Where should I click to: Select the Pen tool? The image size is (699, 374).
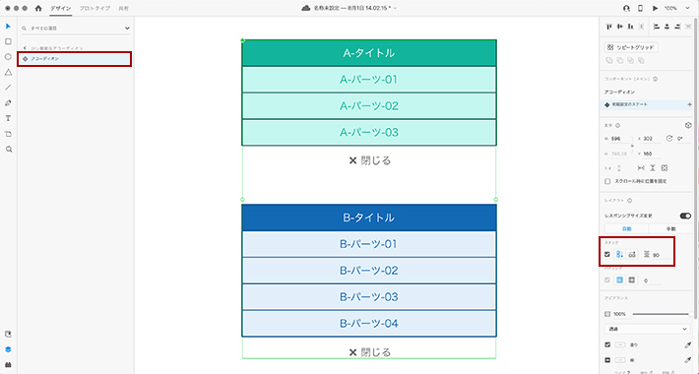[8, 103]
